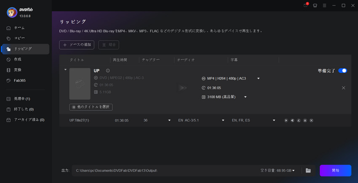Preview UP.Title27(1) with the play icon
This screenshot has width=358, height=183.
point(286,121)
